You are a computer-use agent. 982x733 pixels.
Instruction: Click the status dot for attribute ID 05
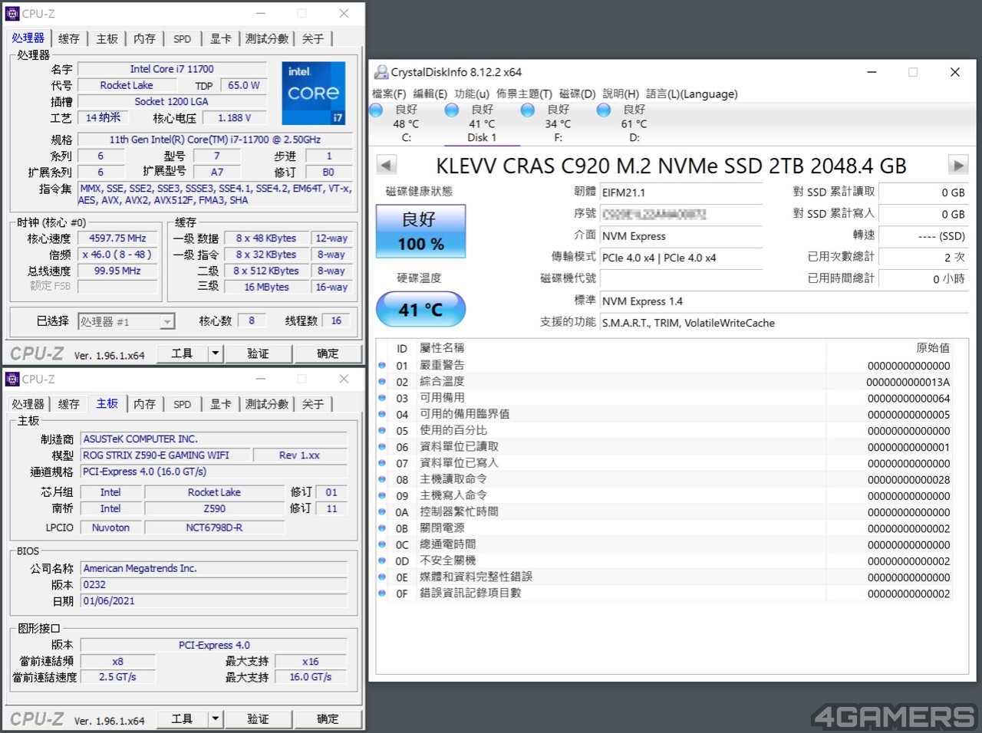click(x=382, y=430)
